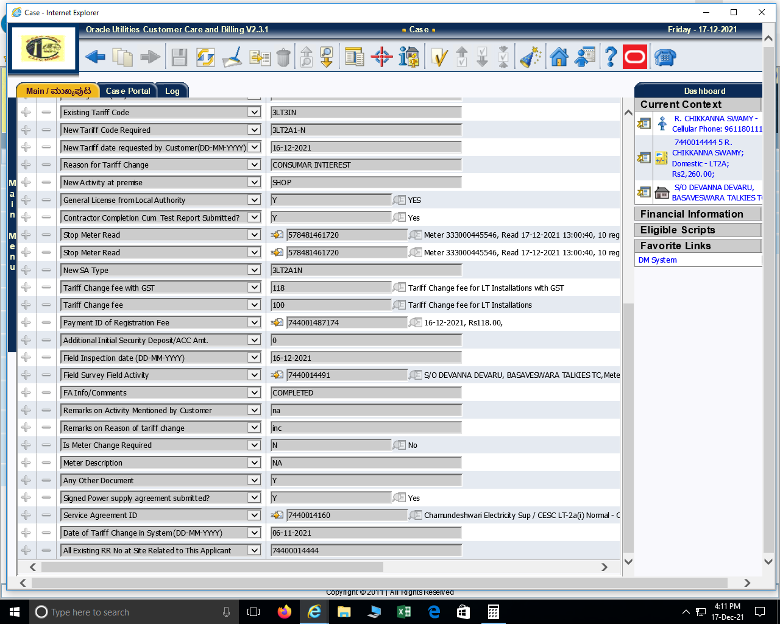Open Excel from the taskbar
This screenshot has width=780, height=624.
(403, 612)
